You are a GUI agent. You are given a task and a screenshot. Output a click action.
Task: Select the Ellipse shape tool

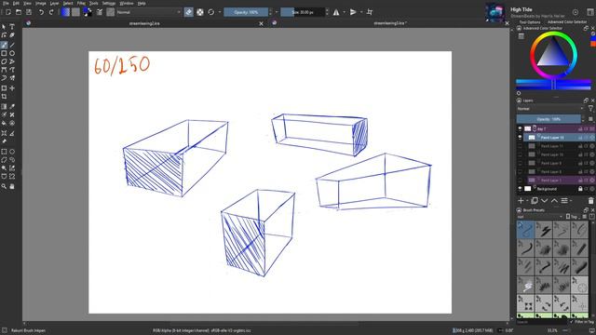[12, 54]
